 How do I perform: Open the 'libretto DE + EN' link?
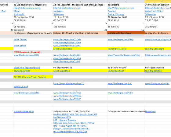point(21,86)
